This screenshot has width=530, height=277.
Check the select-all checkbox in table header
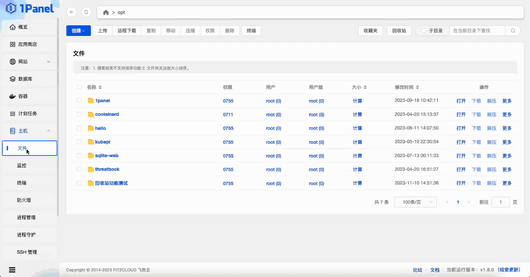click(x=79, y=87)
